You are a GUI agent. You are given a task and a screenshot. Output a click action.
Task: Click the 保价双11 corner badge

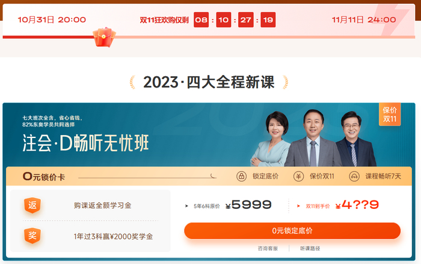pos(390,115)
